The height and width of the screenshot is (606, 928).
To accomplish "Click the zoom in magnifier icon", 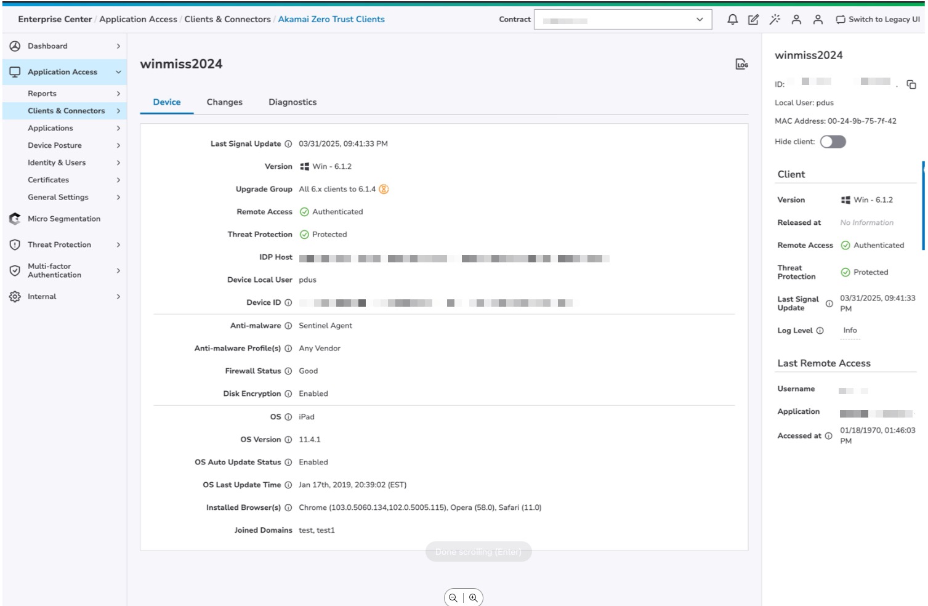I will tap(473, 597).
